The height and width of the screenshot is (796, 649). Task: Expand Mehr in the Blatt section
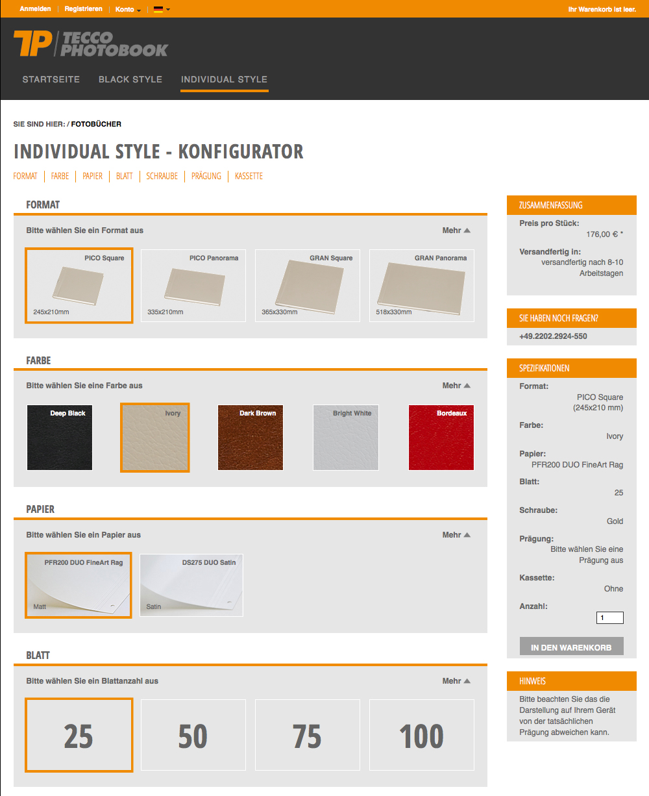456,681
